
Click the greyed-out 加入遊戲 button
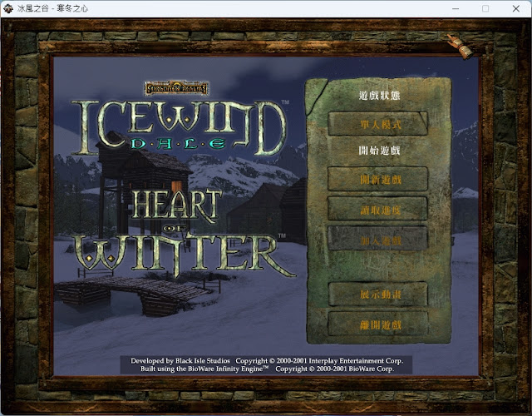tap(377, 239)
